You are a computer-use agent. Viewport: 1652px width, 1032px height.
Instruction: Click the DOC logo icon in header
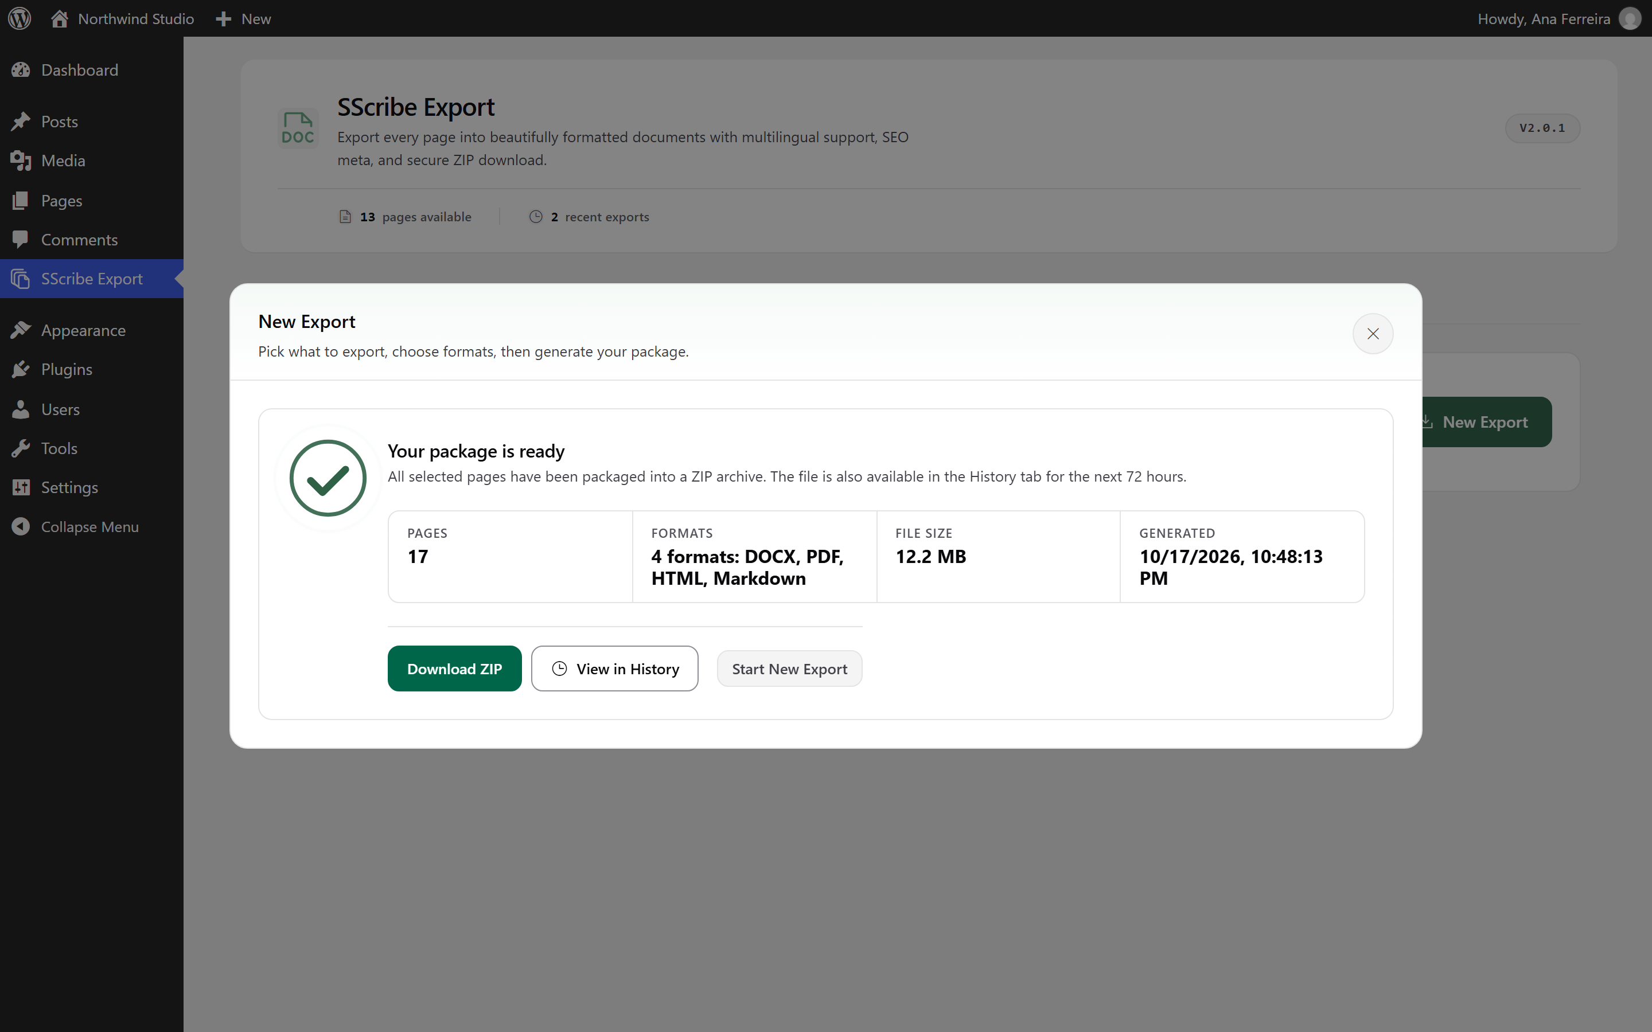(x=298, y=128)
